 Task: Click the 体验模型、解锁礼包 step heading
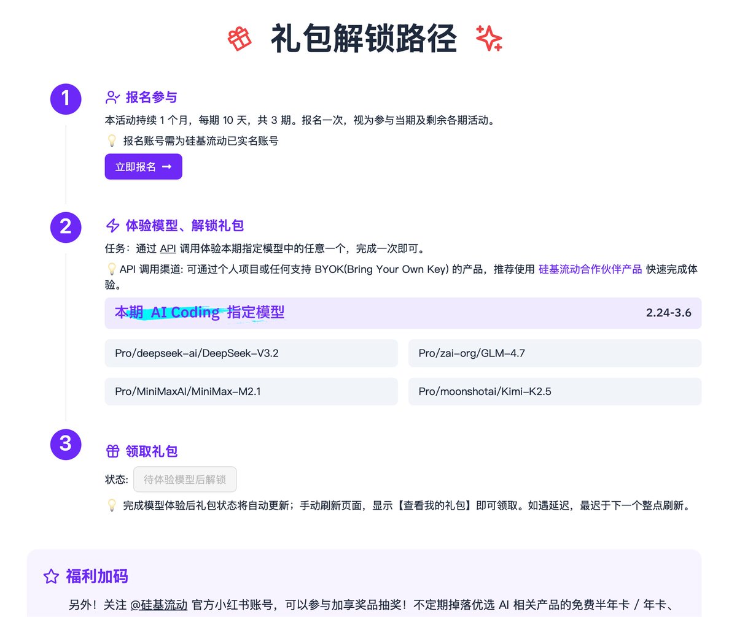tap(185, 226)
